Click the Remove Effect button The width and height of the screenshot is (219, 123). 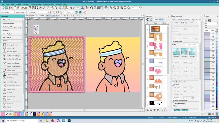192,45
